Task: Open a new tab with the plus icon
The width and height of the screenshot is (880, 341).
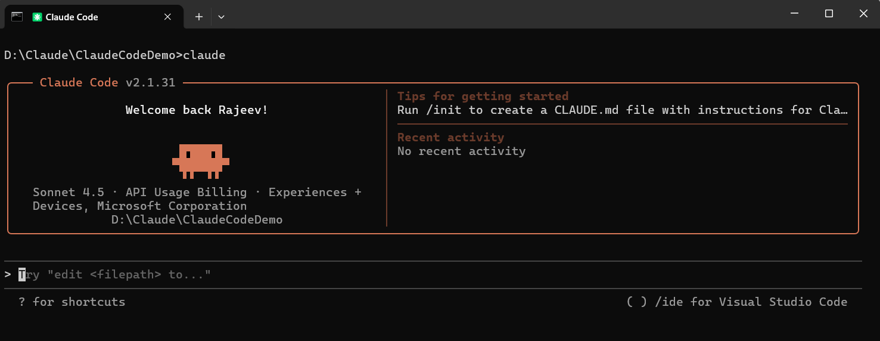Action: pos(199,17)
